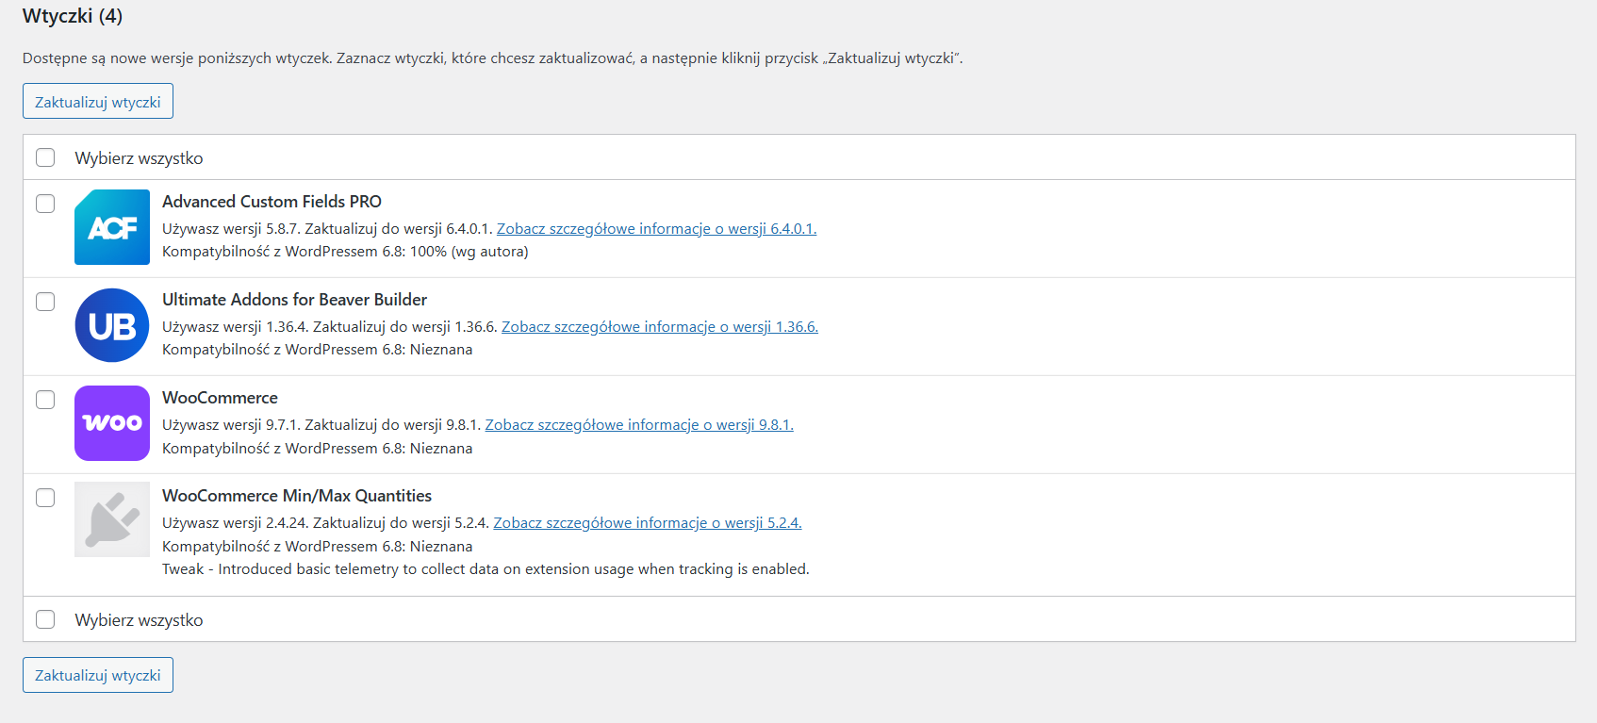Click the 'WooCommerce' plugin title

[220, 398]
